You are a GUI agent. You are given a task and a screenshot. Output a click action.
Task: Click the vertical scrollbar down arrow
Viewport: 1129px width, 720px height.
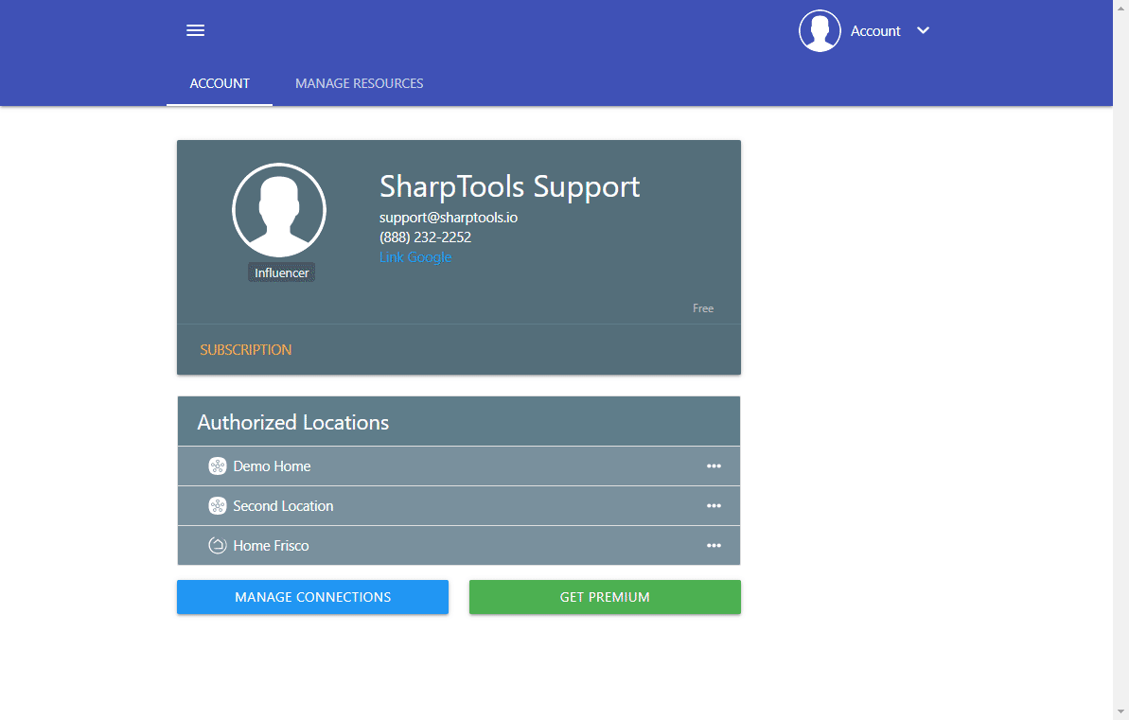coord(1120,712)
